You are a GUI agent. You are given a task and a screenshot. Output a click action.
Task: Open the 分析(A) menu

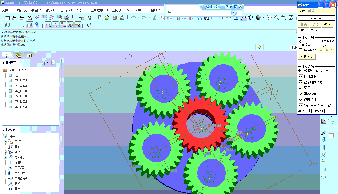point(66,10)
